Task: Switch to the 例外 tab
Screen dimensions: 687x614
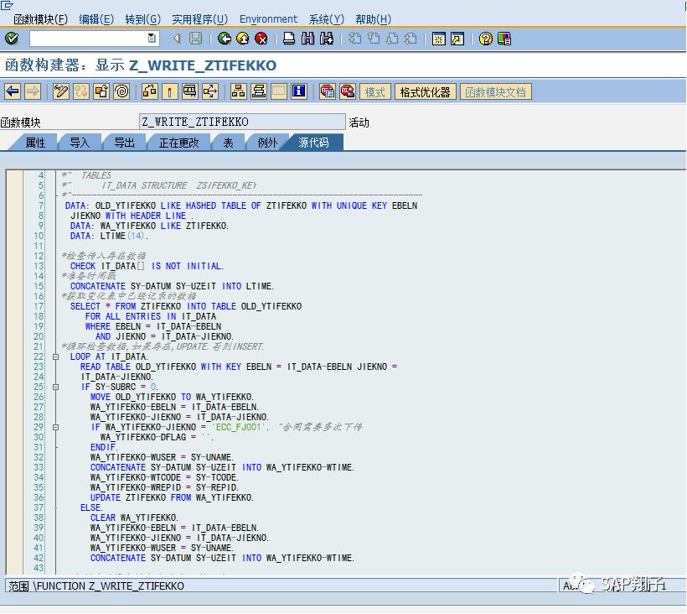Action: 267,143
